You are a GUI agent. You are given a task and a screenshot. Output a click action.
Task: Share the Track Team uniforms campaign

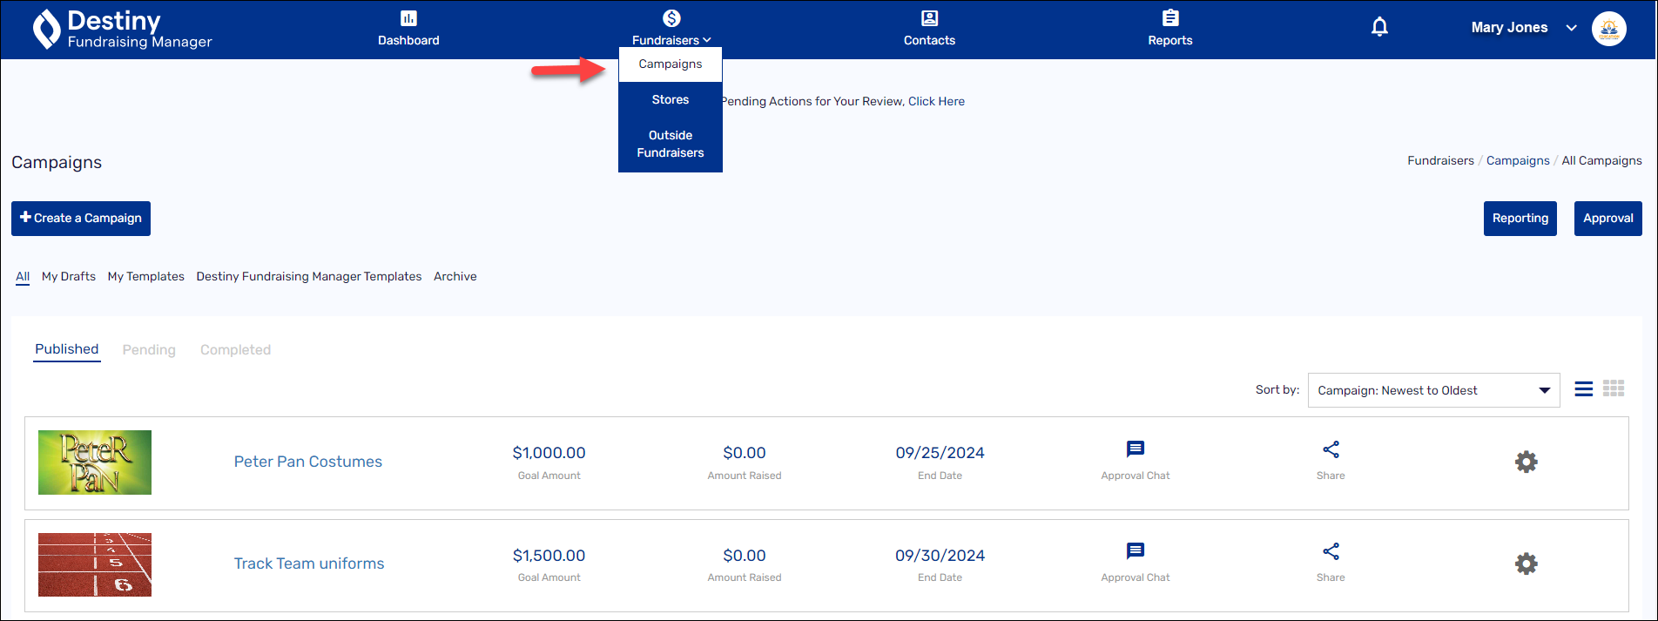1331,551
